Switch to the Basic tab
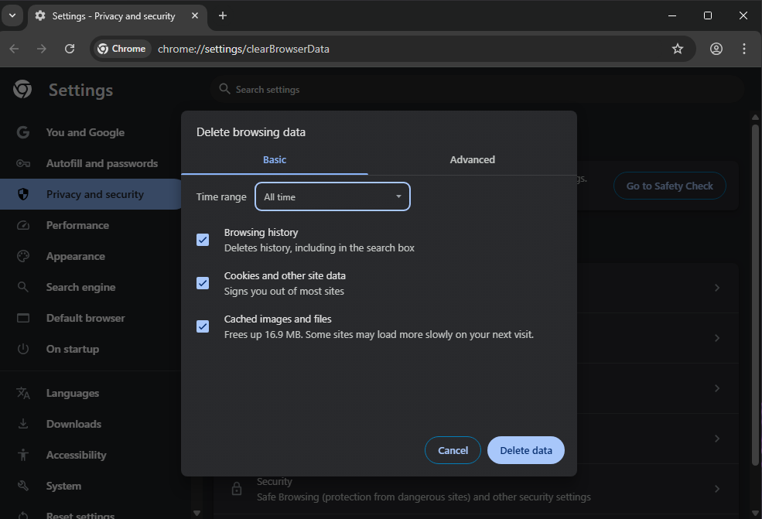 tap(275, 160)
